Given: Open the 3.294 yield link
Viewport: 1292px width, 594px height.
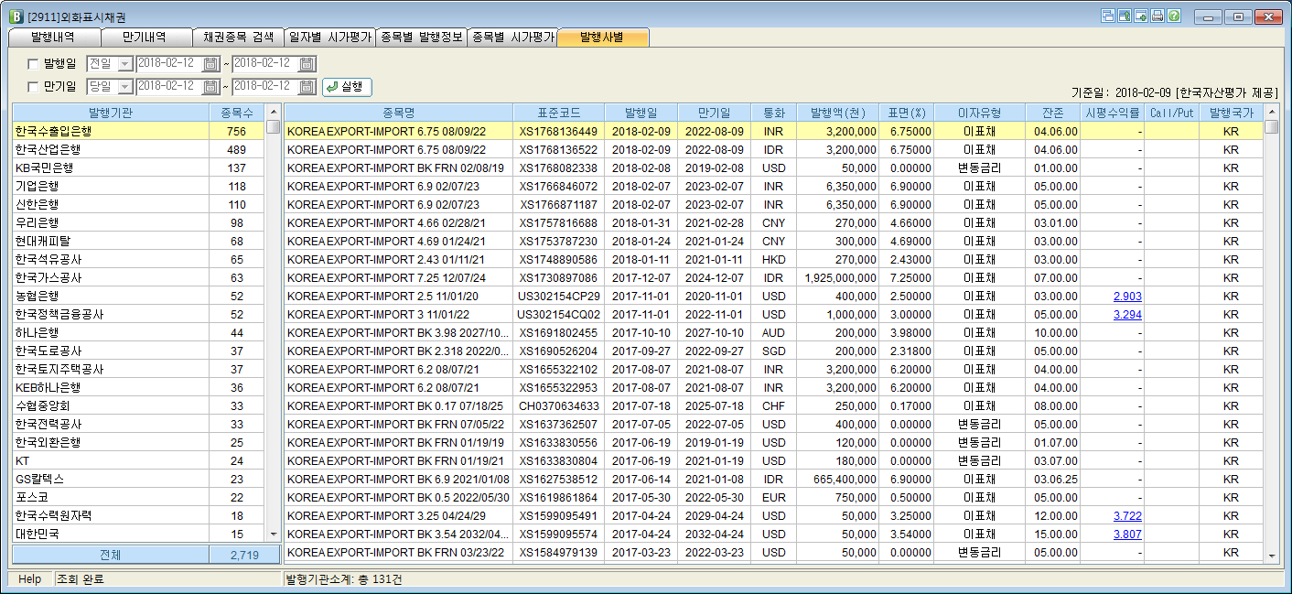Looking at the screenshot, I should [x=1127, y=315].
